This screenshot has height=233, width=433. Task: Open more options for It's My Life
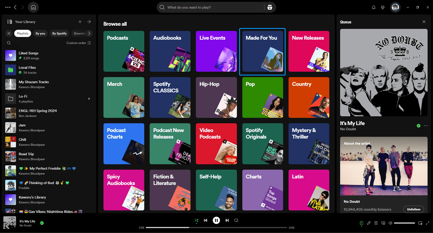(x=426, y=126)
